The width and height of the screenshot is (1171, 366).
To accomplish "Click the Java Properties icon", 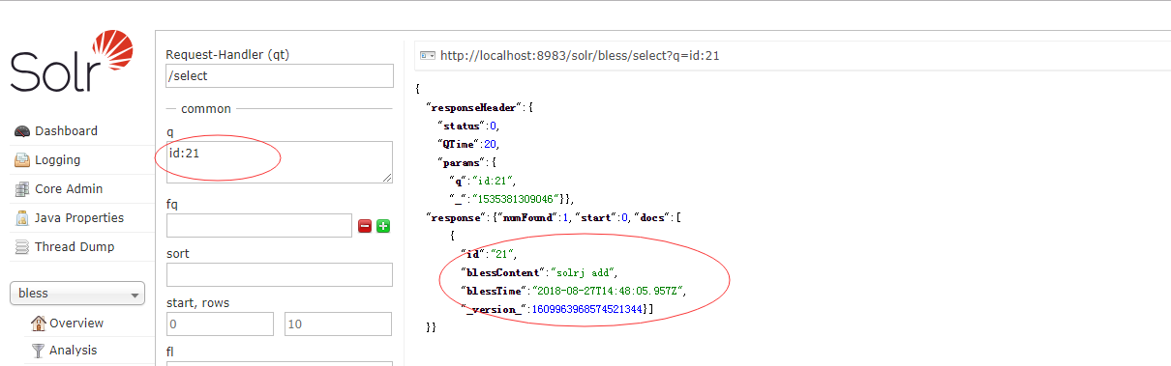I will 22,218.
